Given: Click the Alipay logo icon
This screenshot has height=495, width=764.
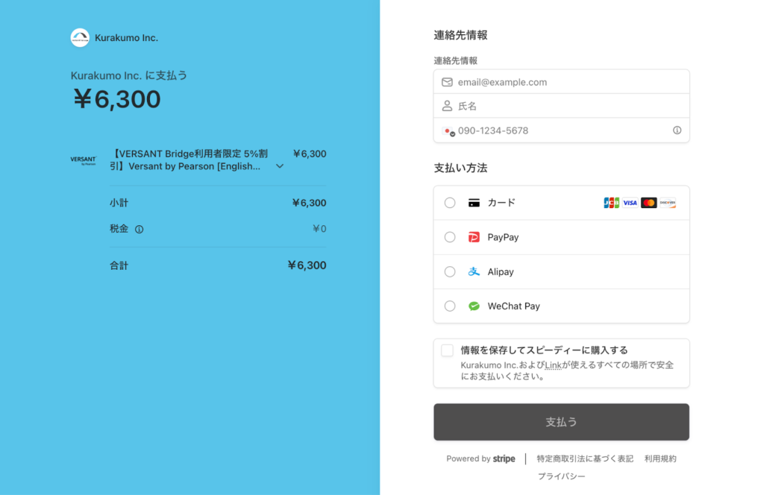Looking at the screenshot, I should [x=474, y=272].
